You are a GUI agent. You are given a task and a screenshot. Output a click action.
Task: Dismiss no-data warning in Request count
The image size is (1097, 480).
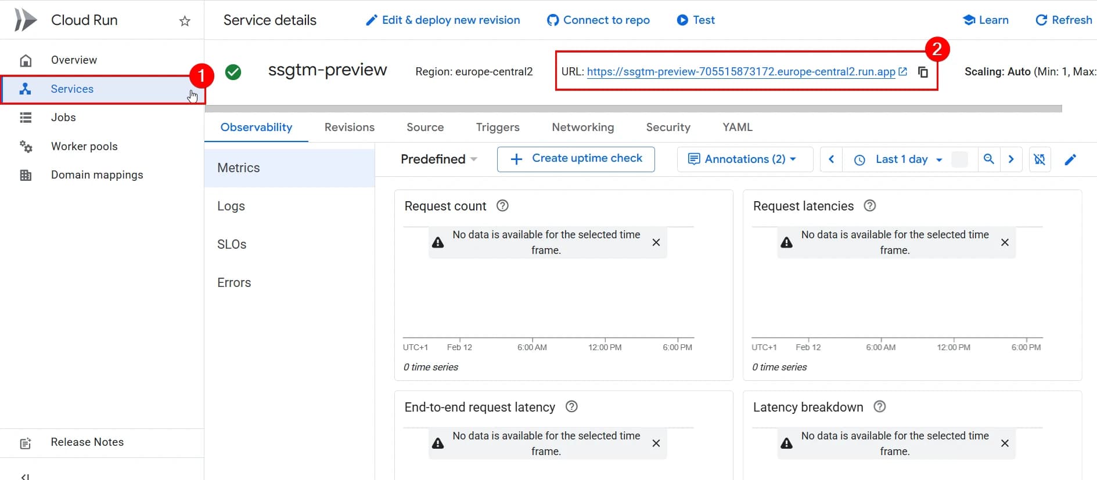pos(656,242)
